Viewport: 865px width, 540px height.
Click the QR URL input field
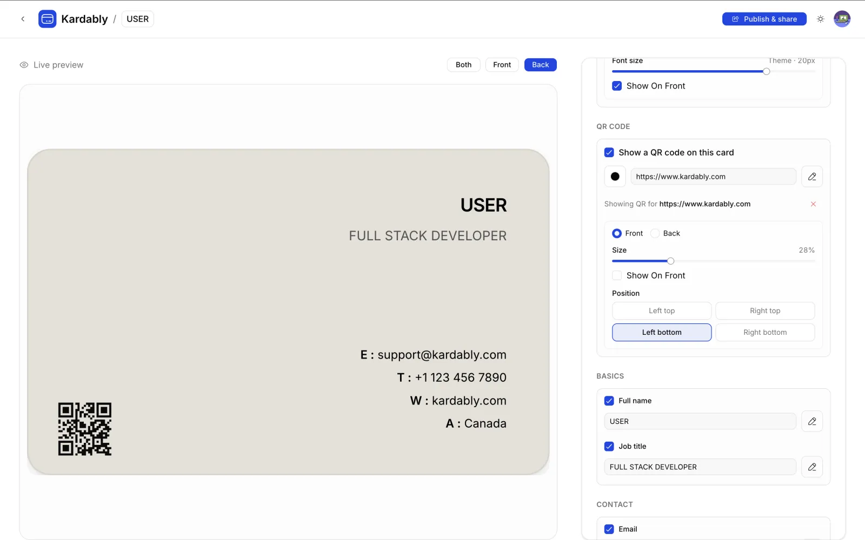point(713,177)
